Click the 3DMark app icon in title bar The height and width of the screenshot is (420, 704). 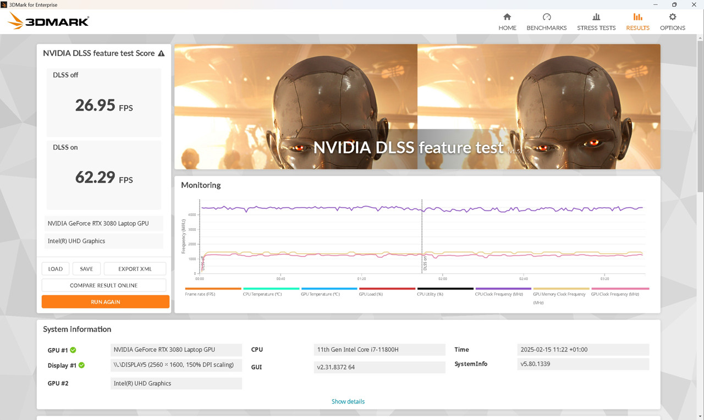pos(5,4)
